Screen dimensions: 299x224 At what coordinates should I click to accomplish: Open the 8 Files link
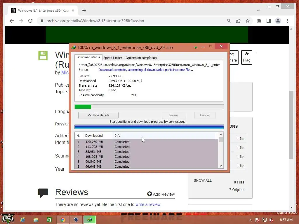point(239,182)
